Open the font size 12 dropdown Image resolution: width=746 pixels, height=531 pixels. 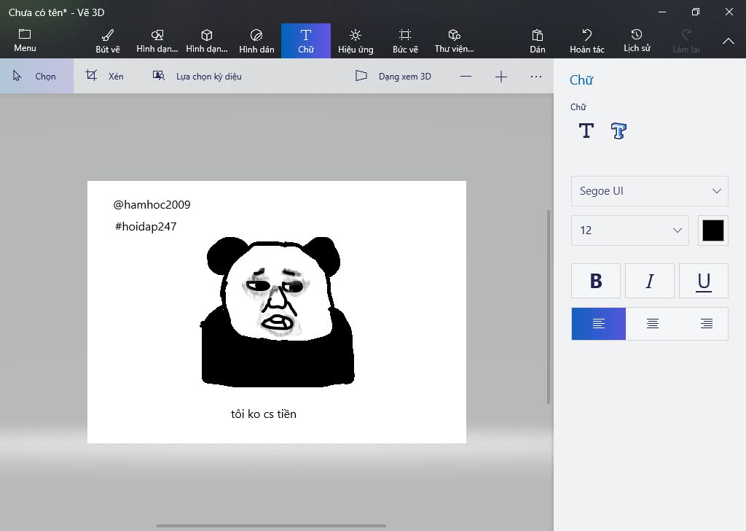pos(630,230)
